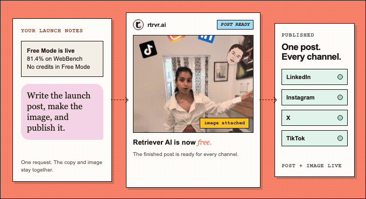Select the X channel row
Screen dimensions: 366x199
314,118
